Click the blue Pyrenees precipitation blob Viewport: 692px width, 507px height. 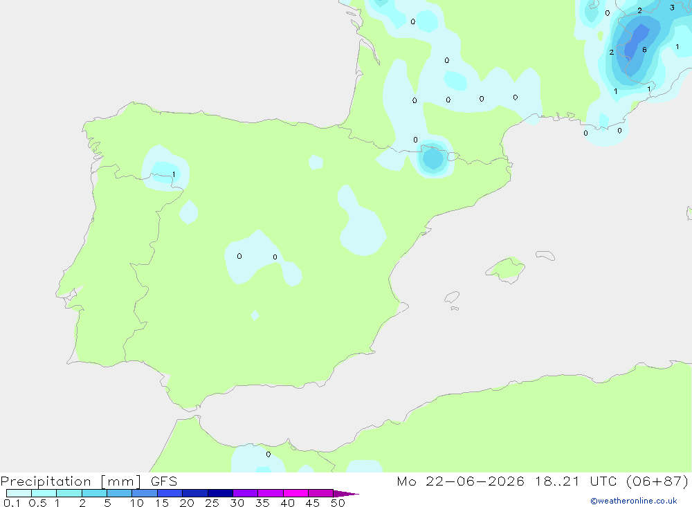pyautogui.click(x=433, y=159)
